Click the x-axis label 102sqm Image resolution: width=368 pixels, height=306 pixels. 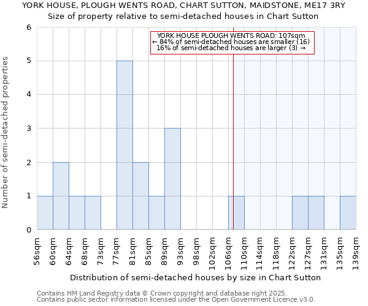[212, 254]
